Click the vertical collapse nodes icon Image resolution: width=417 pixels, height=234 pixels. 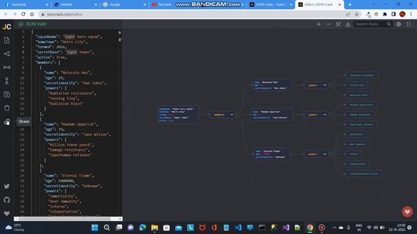7,81
